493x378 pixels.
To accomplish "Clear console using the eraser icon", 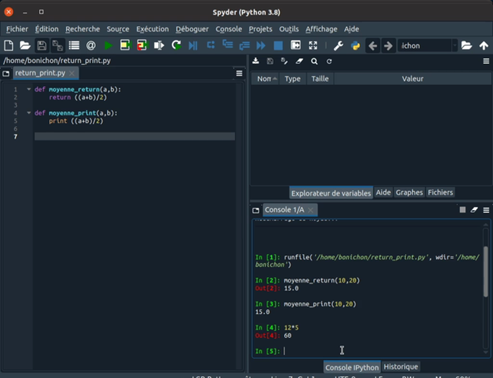I will coord(474,209).
